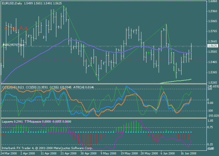Click the 6 Jun 2008 date label
The width and height of the screenshot is (219, 156).
pos(168,154)
